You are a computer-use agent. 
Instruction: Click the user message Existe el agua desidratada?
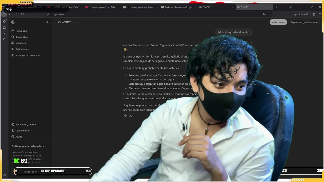(233, 32)
